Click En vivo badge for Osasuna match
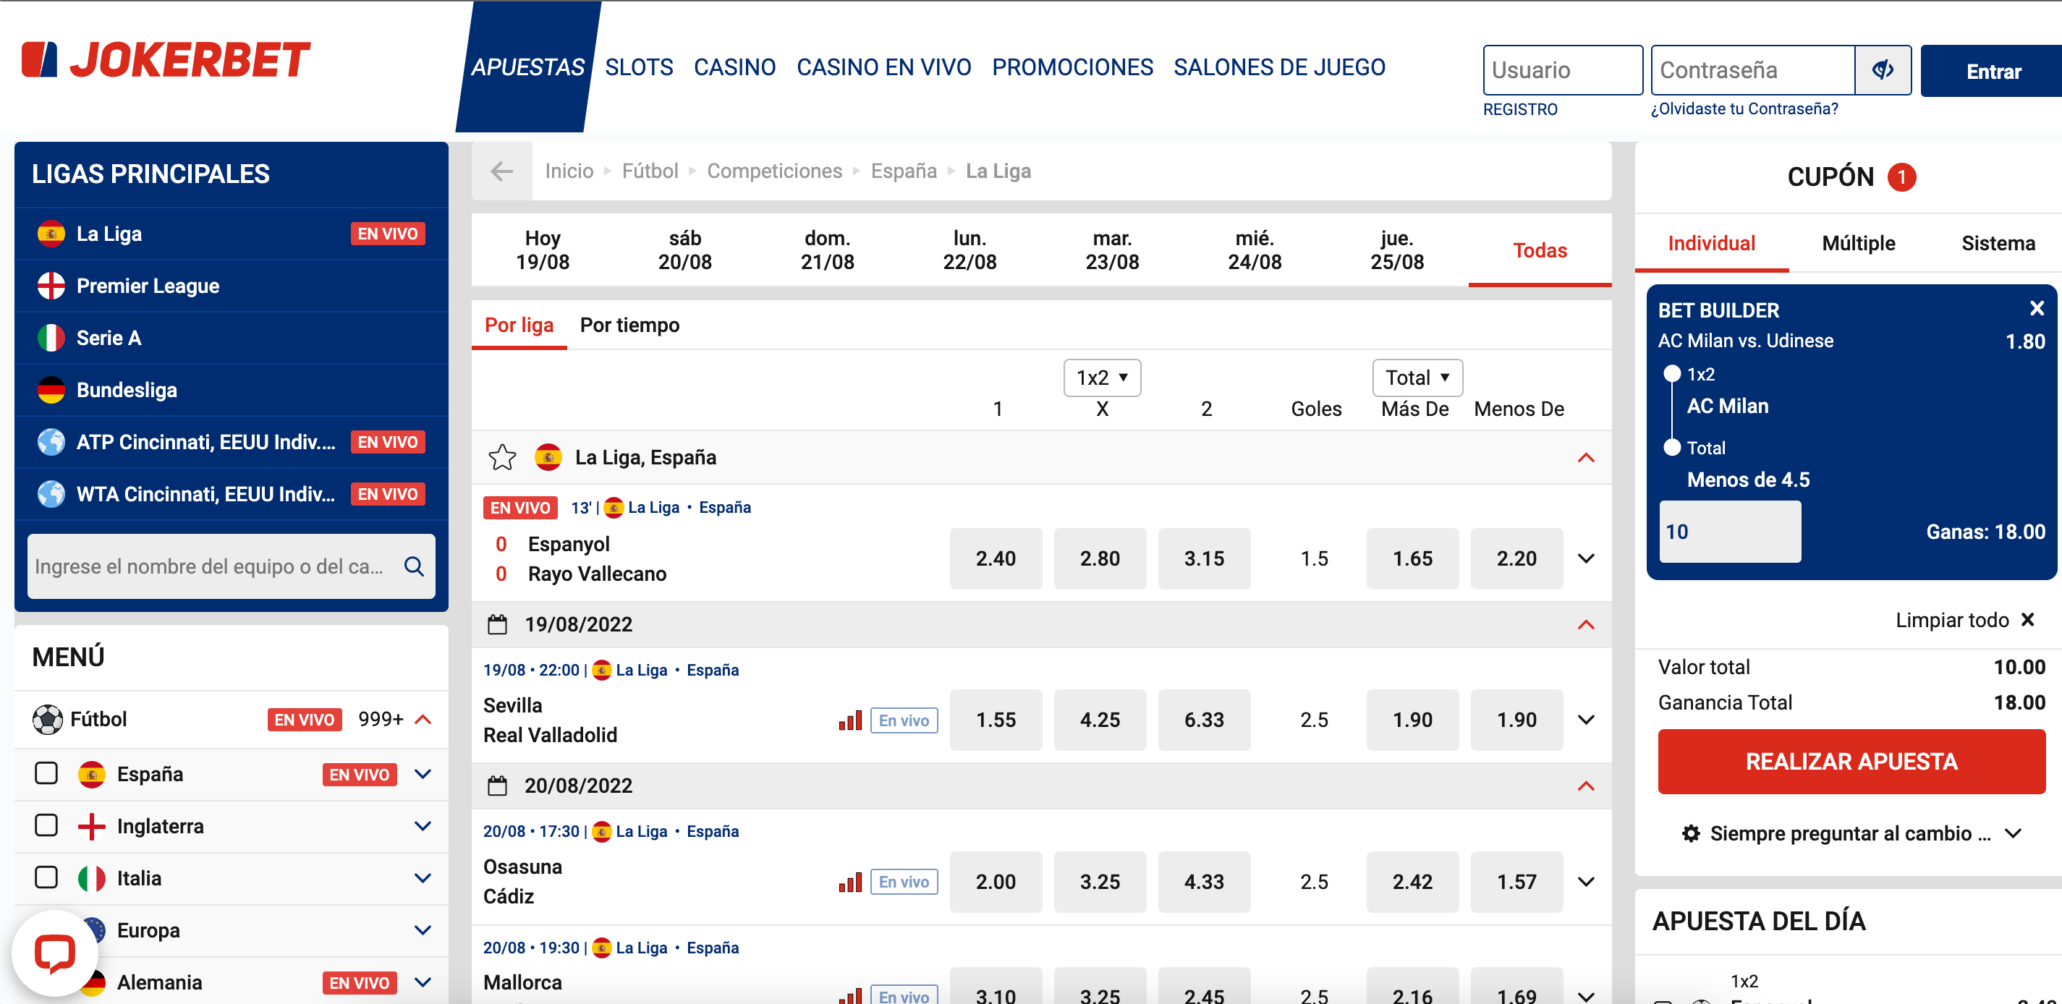This screenshot has height=1004, width=2062. [904, 882]
